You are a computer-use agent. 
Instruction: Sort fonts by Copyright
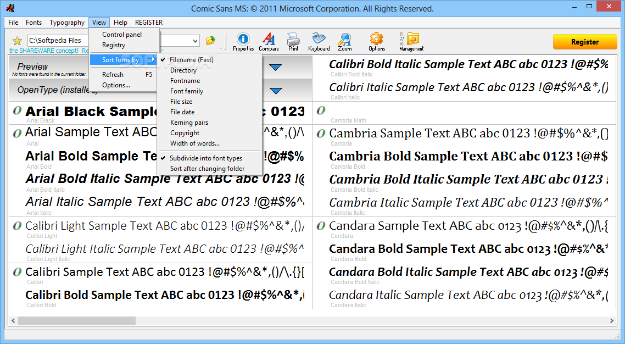(210, 133)
